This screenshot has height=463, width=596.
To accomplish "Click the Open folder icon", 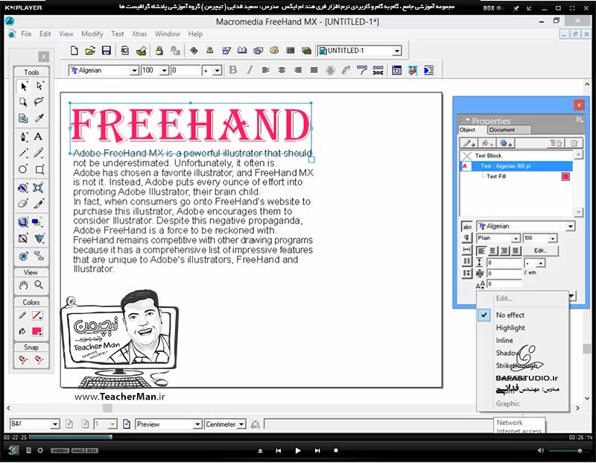I will (x=90, y=51).
